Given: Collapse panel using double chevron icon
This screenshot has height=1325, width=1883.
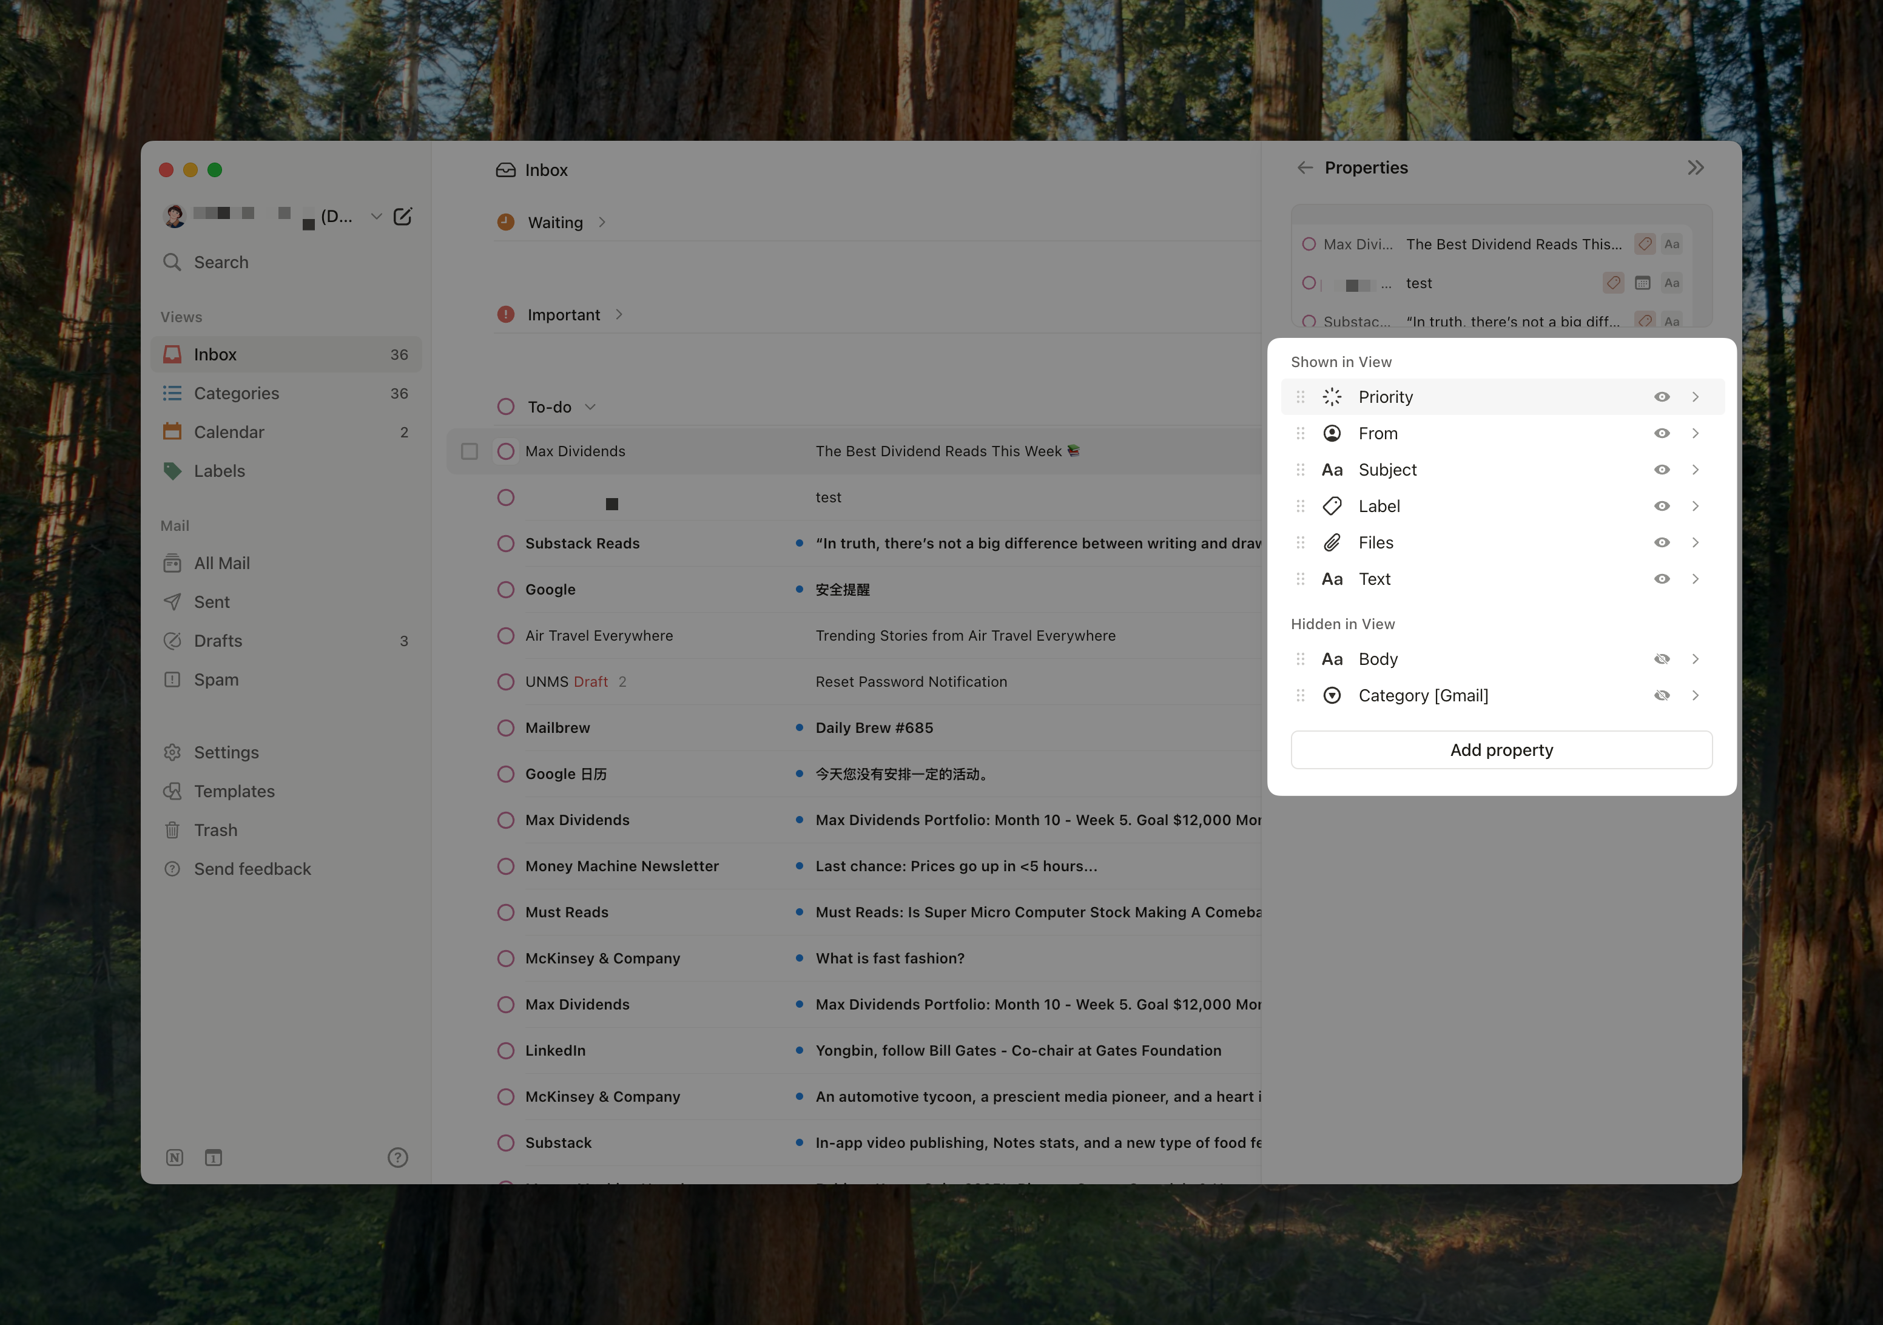Looking at the screenshot, I should pyautogui.click(x=1695, y=167).
